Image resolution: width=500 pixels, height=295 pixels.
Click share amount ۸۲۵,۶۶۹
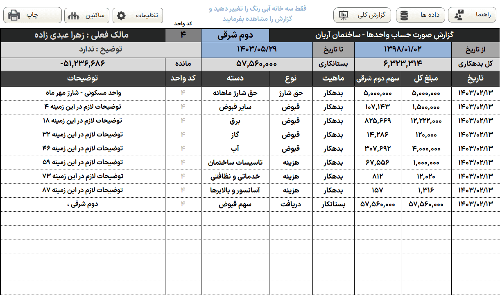pos(378,121)
